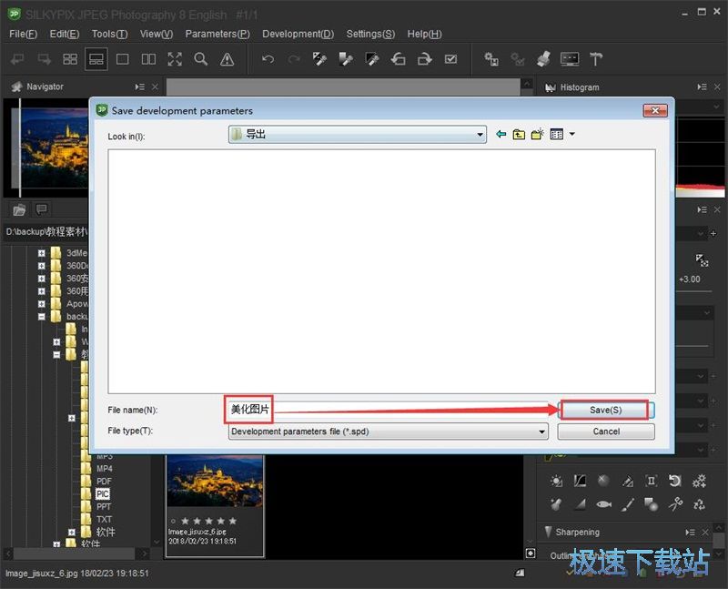Go back using green arrow in dialog
Image resolution: width=728 pixels, height=589 pixels.
(x=501, y=134)
